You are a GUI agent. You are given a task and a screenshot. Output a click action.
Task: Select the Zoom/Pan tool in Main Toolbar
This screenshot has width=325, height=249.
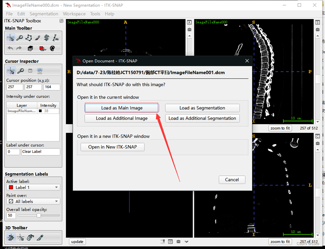(20, 38)
